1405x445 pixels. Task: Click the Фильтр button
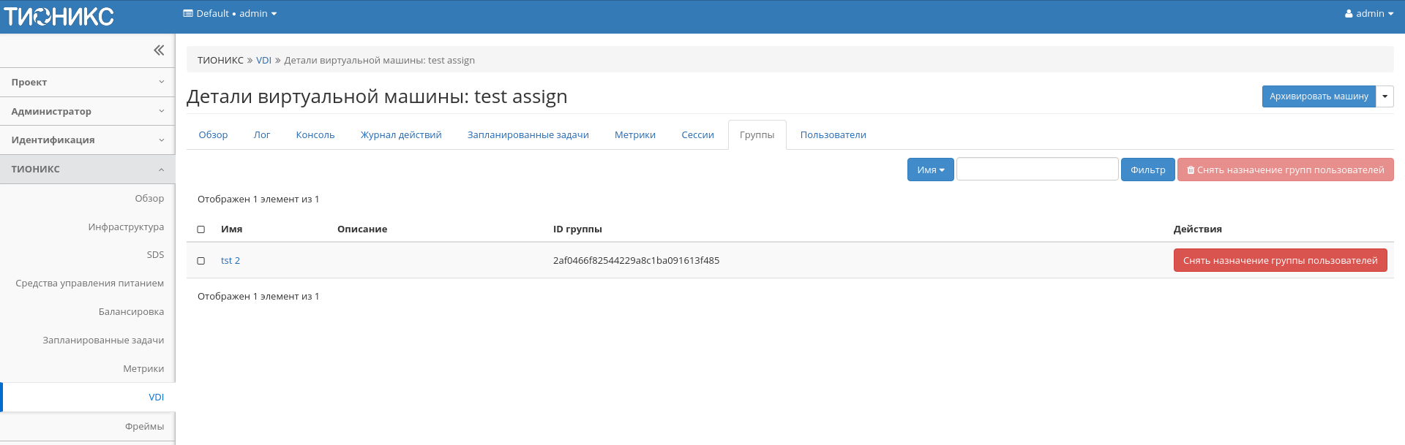[1147, 170]
